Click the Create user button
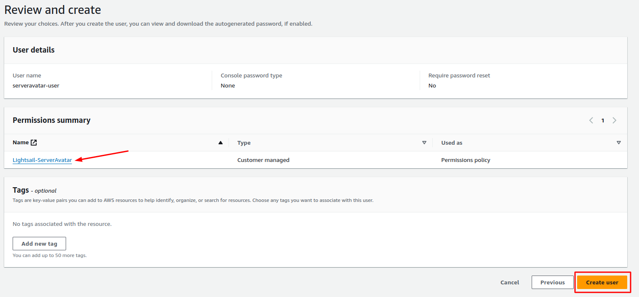The width and height of the screenshot is (639, 297). [x=602, y=282]
